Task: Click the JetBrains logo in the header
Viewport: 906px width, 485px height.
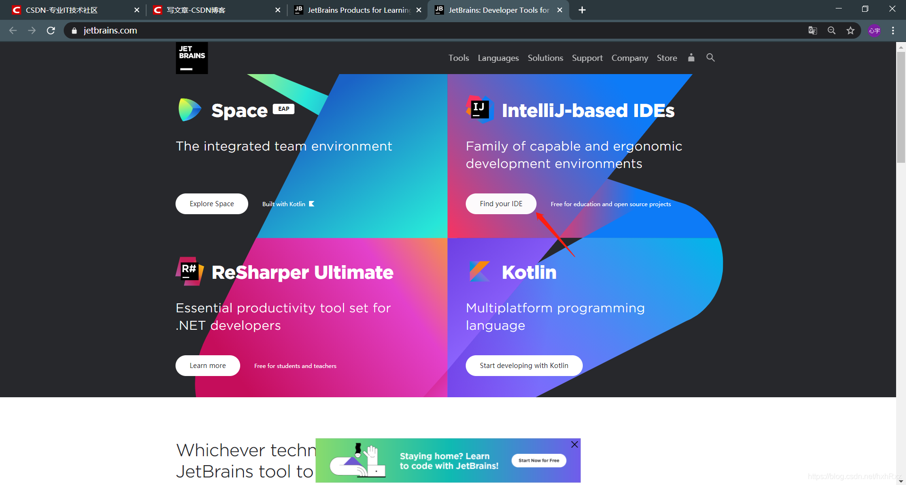Action: point(192,58)
